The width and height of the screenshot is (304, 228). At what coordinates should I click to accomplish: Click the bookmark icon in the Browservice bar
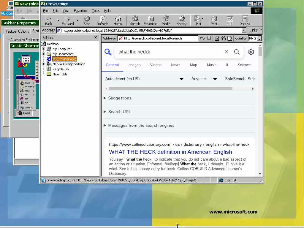tap(209, 38)
